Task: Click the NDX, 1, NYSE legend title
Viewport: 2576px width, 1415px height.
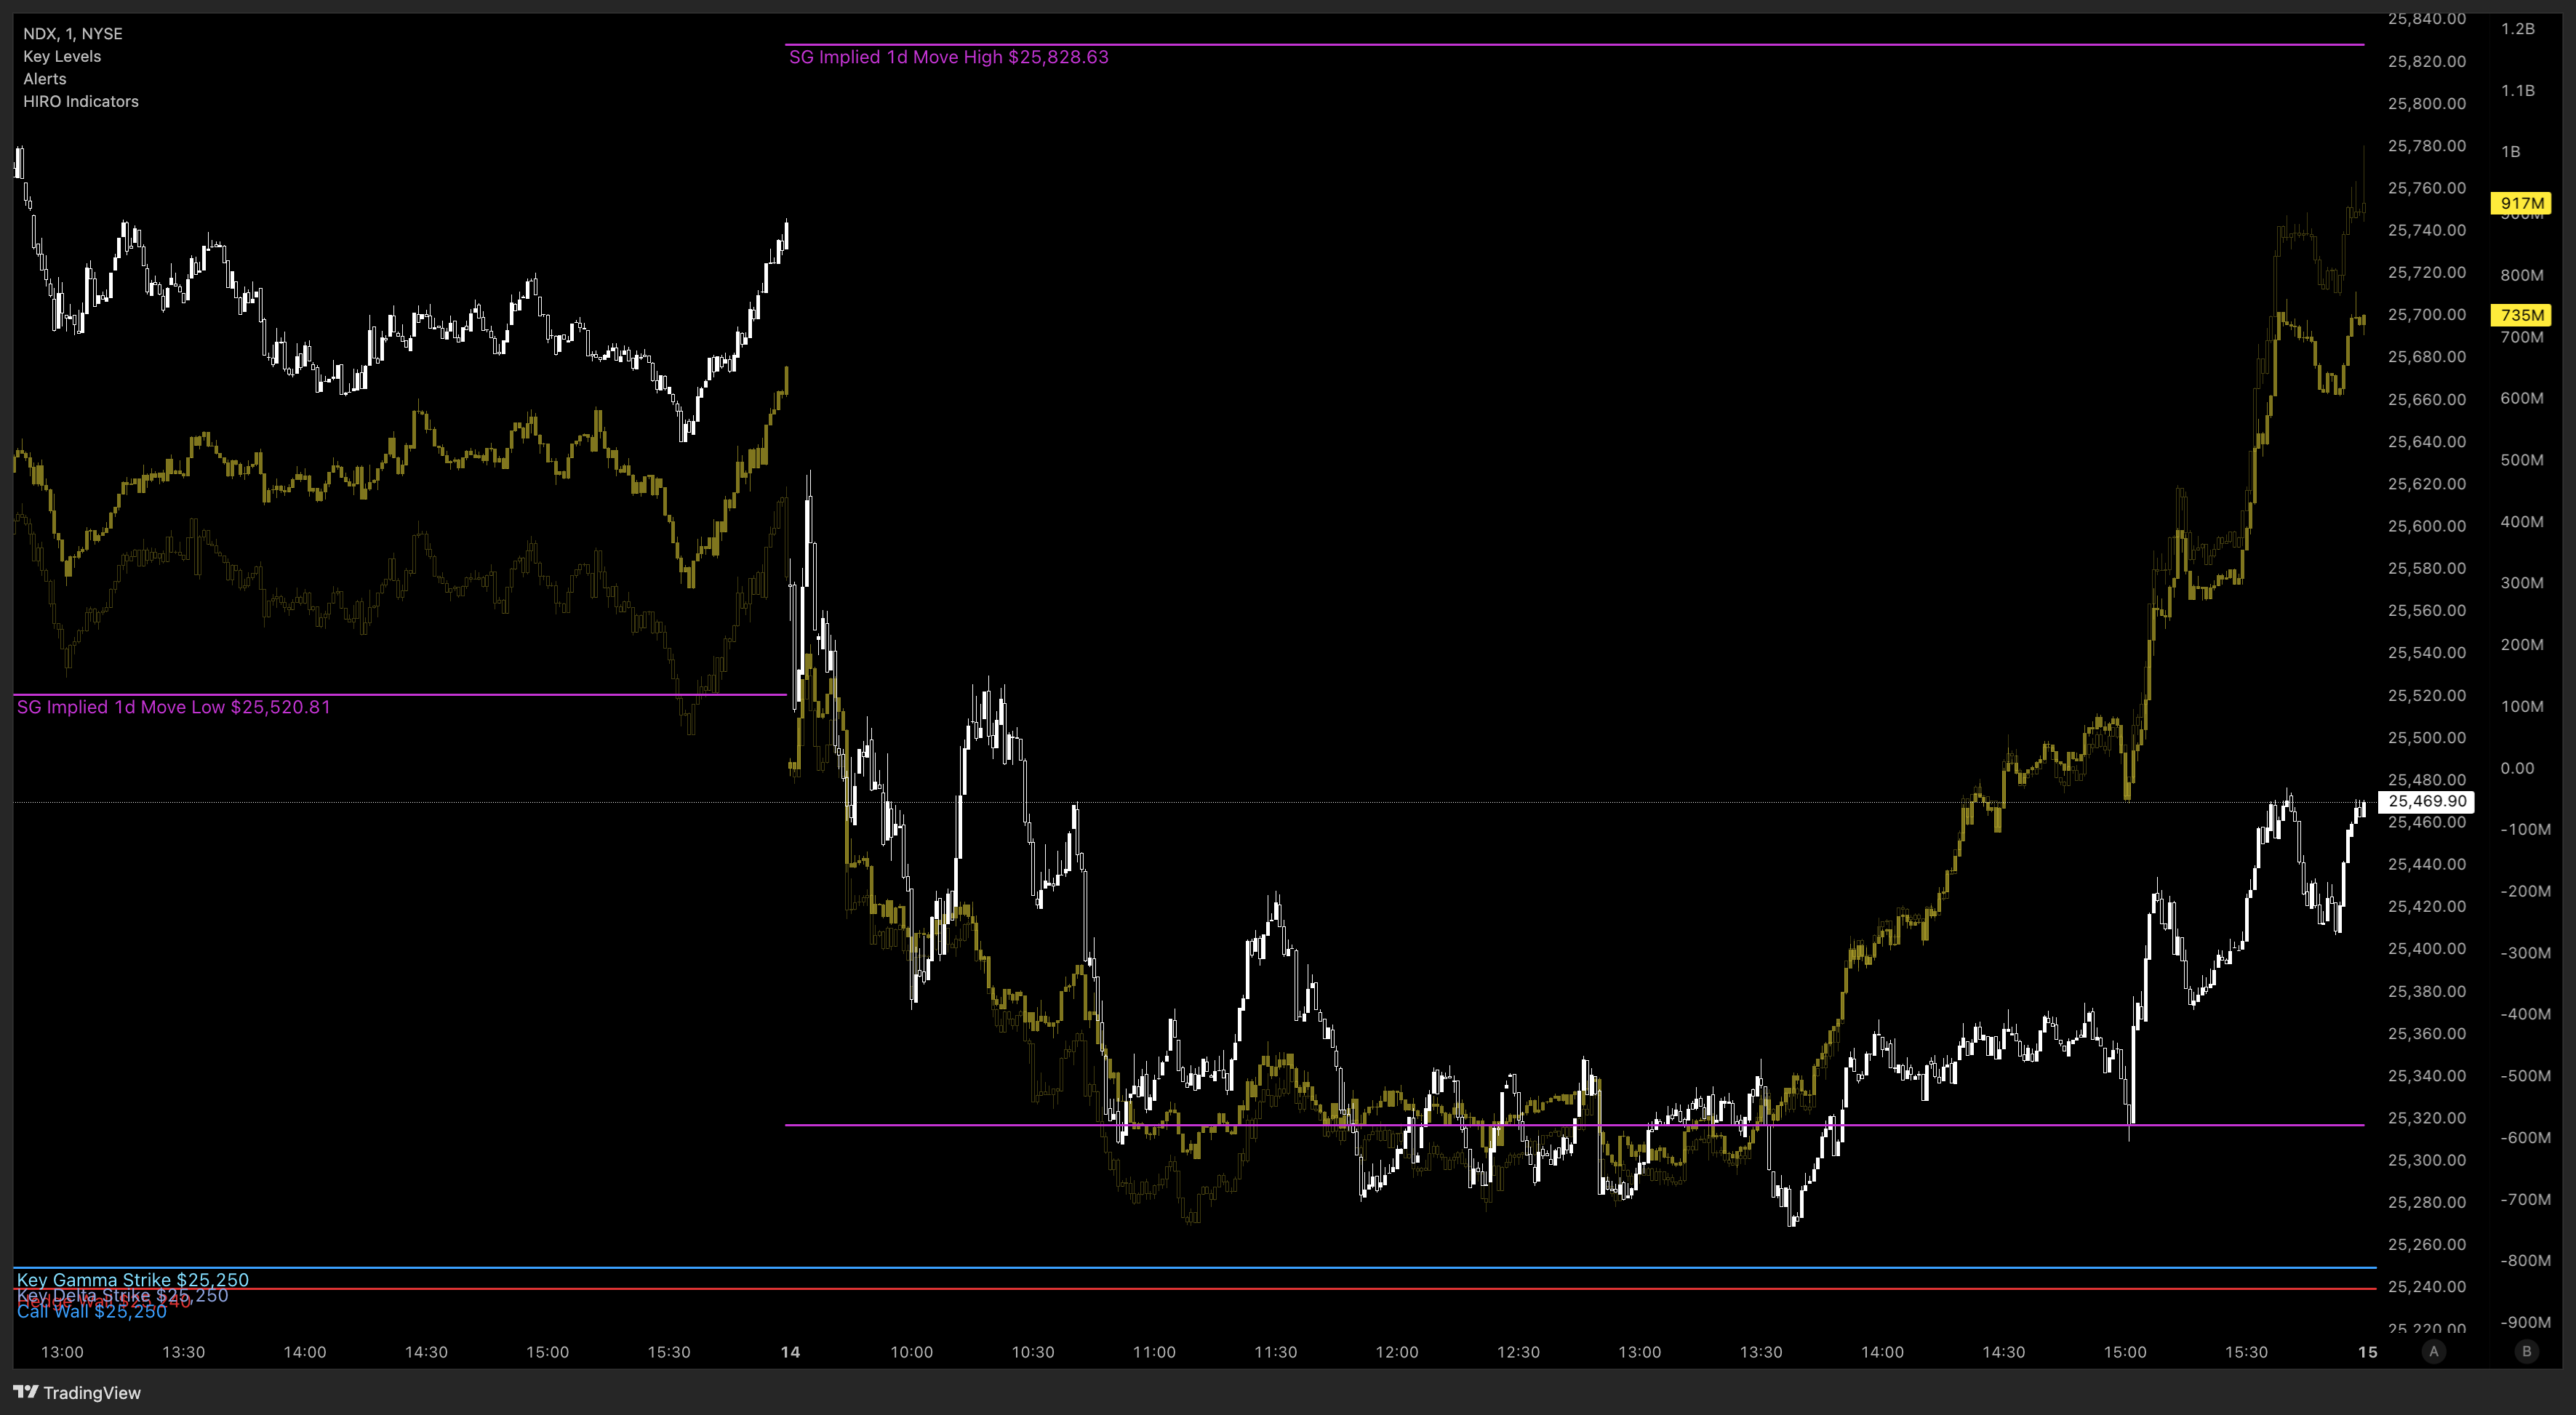Action: click(x=73, y=33)
